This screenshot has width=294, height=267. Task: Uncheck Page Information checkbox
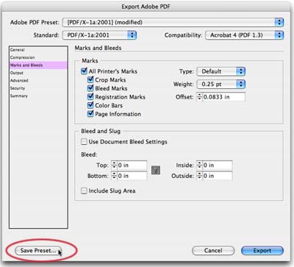90,114
